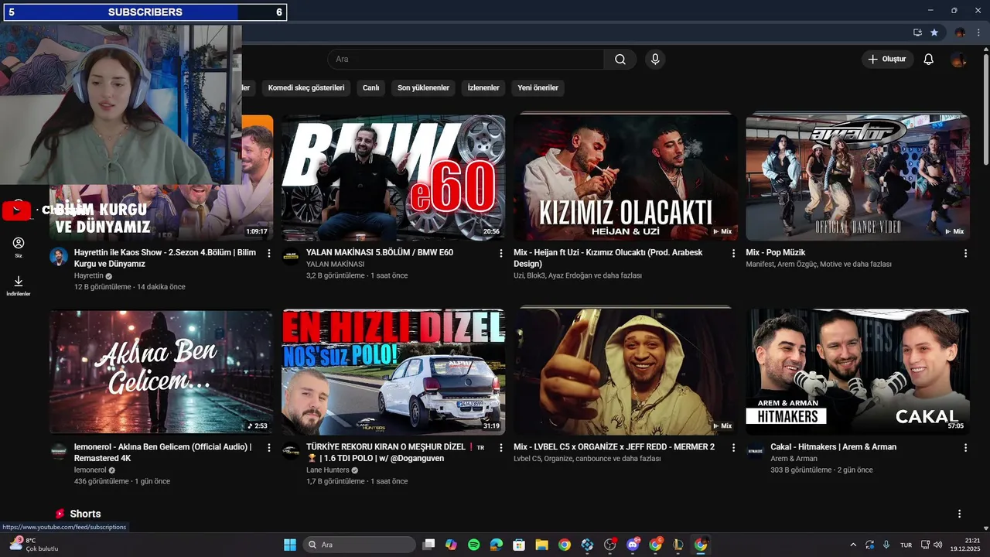Open the Windows Start menu
The image size is (990, 557).
[x=290, y=545]
